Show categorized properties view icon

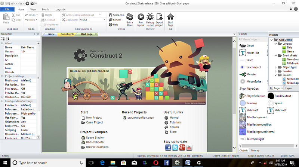[x=3, y=39]
